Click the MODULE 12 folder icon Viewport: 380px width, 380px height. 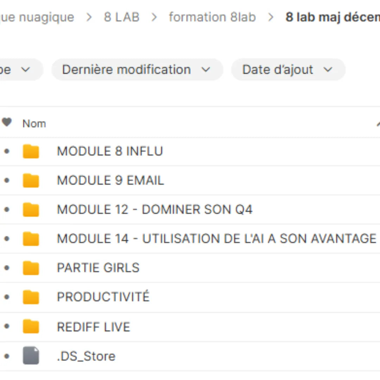click(x=31, y=210)
